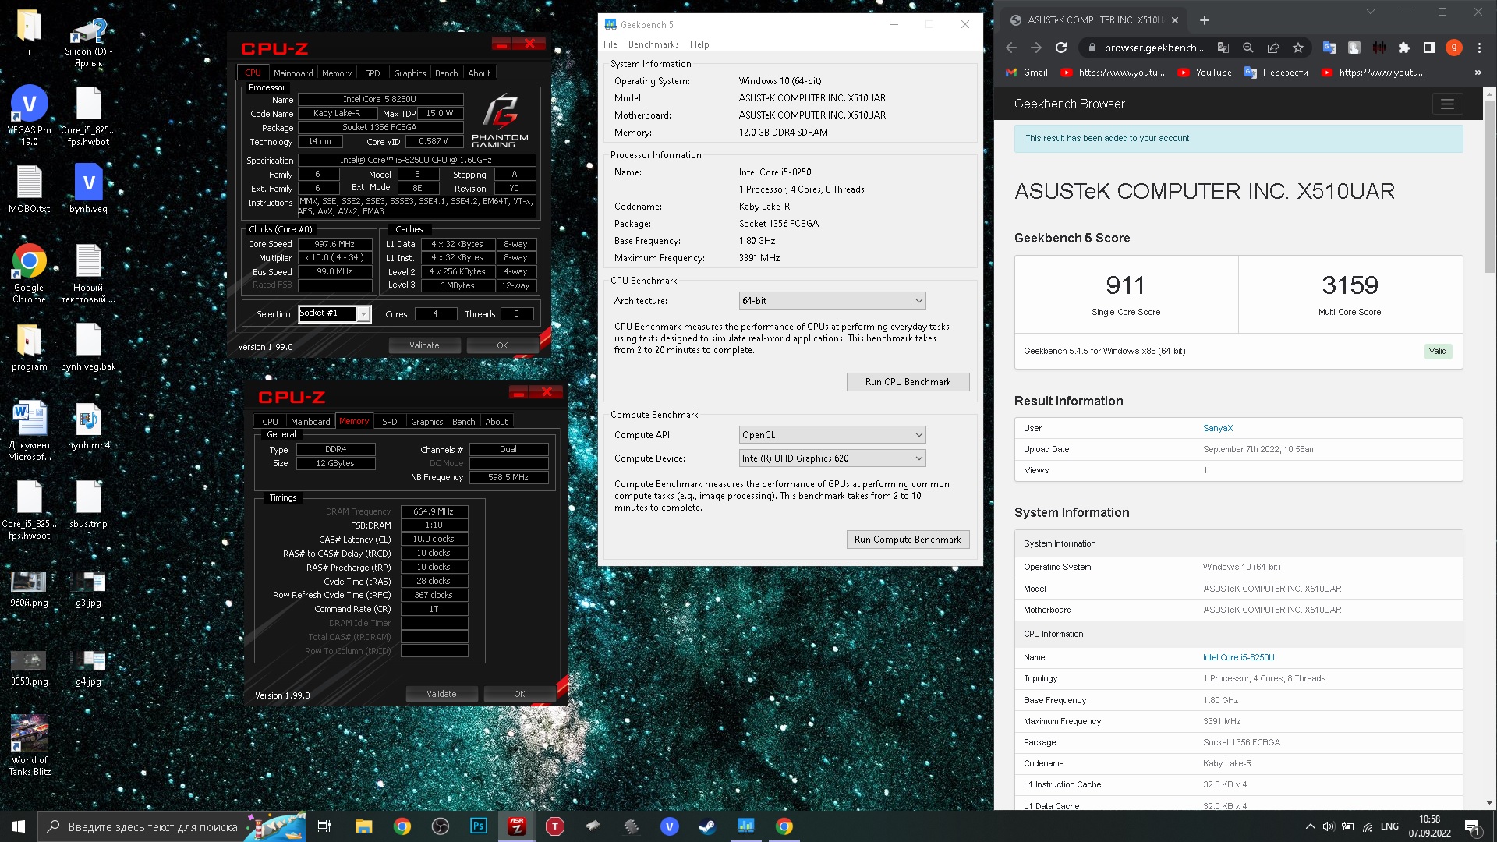This screenshot has height=842, width=1497.
Task: Open the Windows Start menu
Action: 19,826
